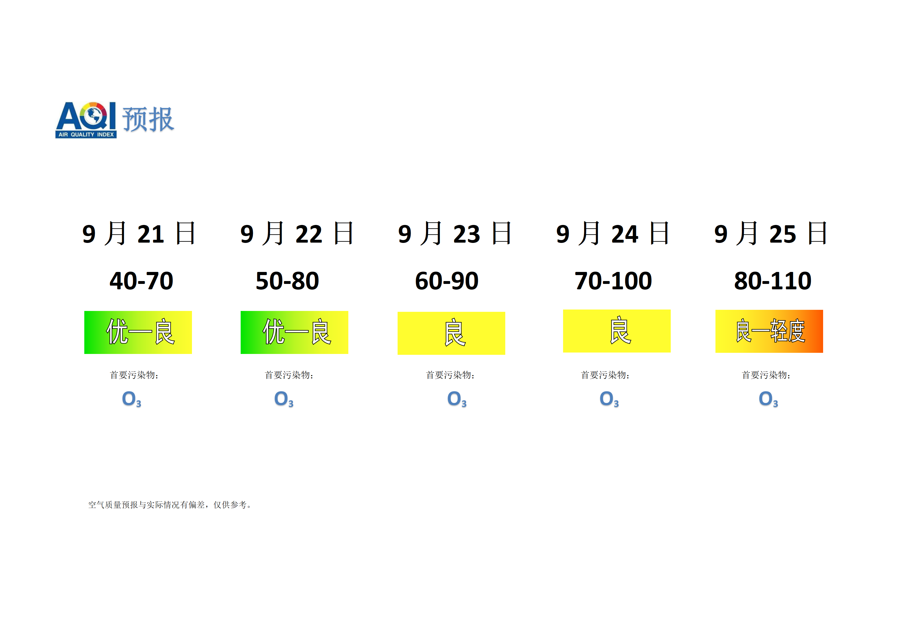Select the orange 良—轻度 gradient box
The width and height of the screenshot is (902, 637).
[769, 331]
